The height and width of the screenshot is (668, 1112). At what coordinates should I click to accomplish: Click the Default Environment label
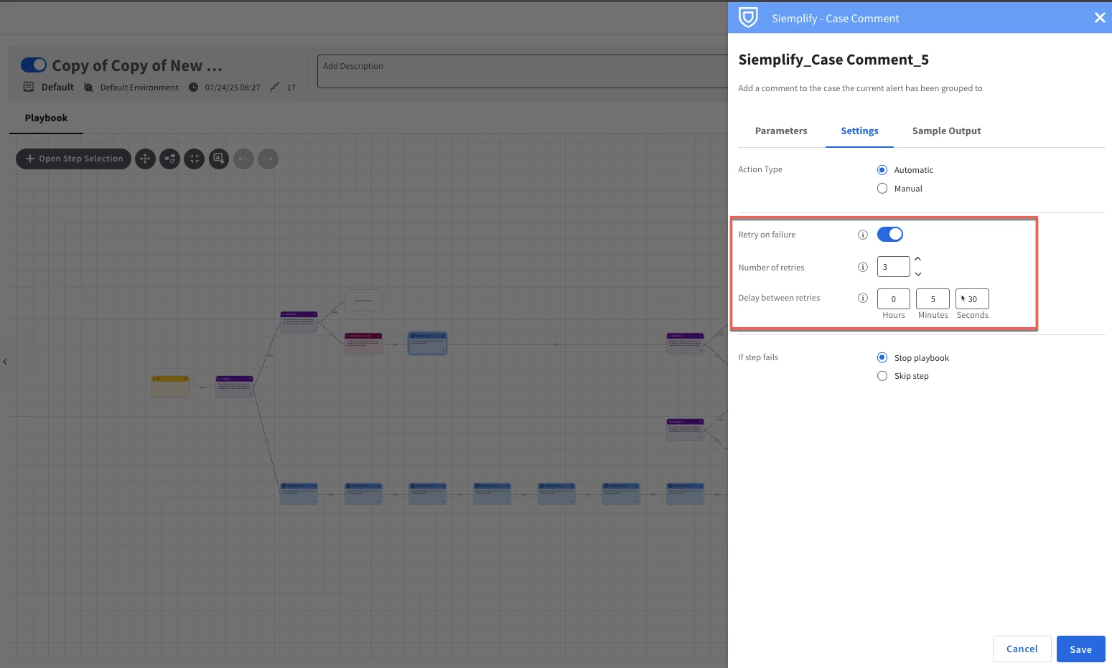click(x=139, y=88)
